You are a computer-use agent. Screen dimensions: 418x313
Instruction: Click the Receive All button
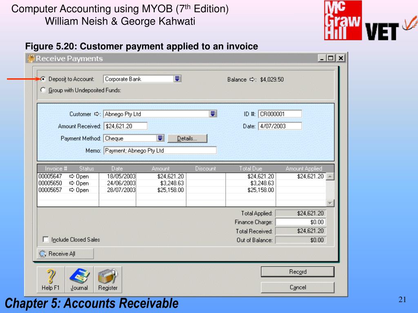[x=65, y=254]
